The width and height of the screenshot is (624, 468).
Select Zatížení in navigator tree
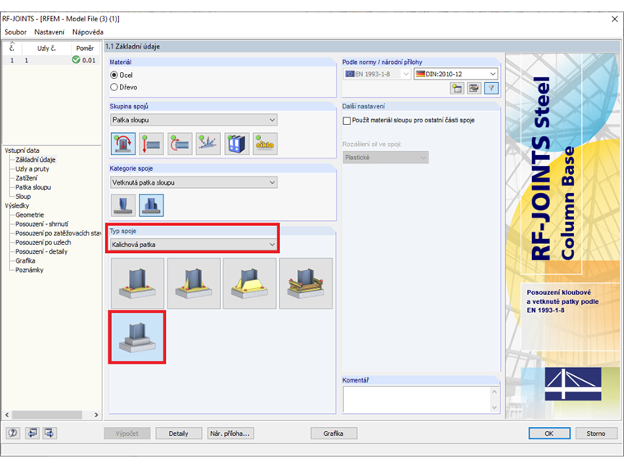[26, 178]
